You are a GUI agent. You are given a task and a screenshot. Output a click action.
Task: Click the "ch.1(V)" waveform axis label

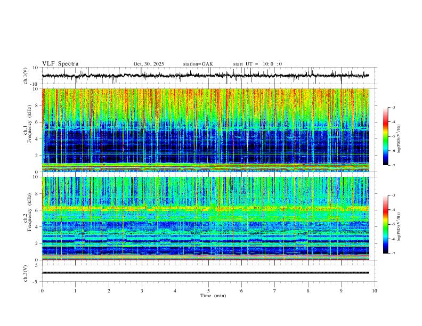tap(26, 76)
